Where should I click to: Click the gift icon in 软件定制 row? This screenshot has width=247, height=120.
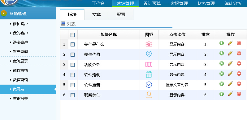point(149,74)
